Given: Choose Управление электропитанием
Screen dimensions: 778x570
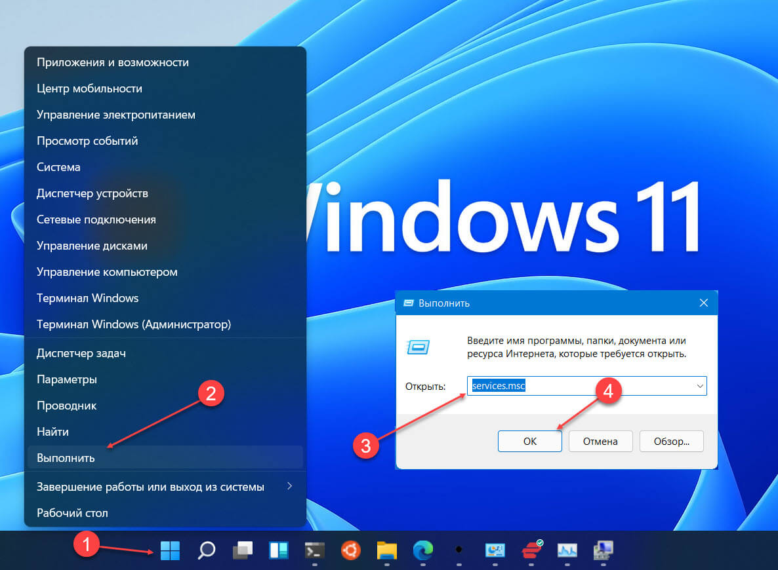Looking at the screenshot, I should tap(165, 115).
